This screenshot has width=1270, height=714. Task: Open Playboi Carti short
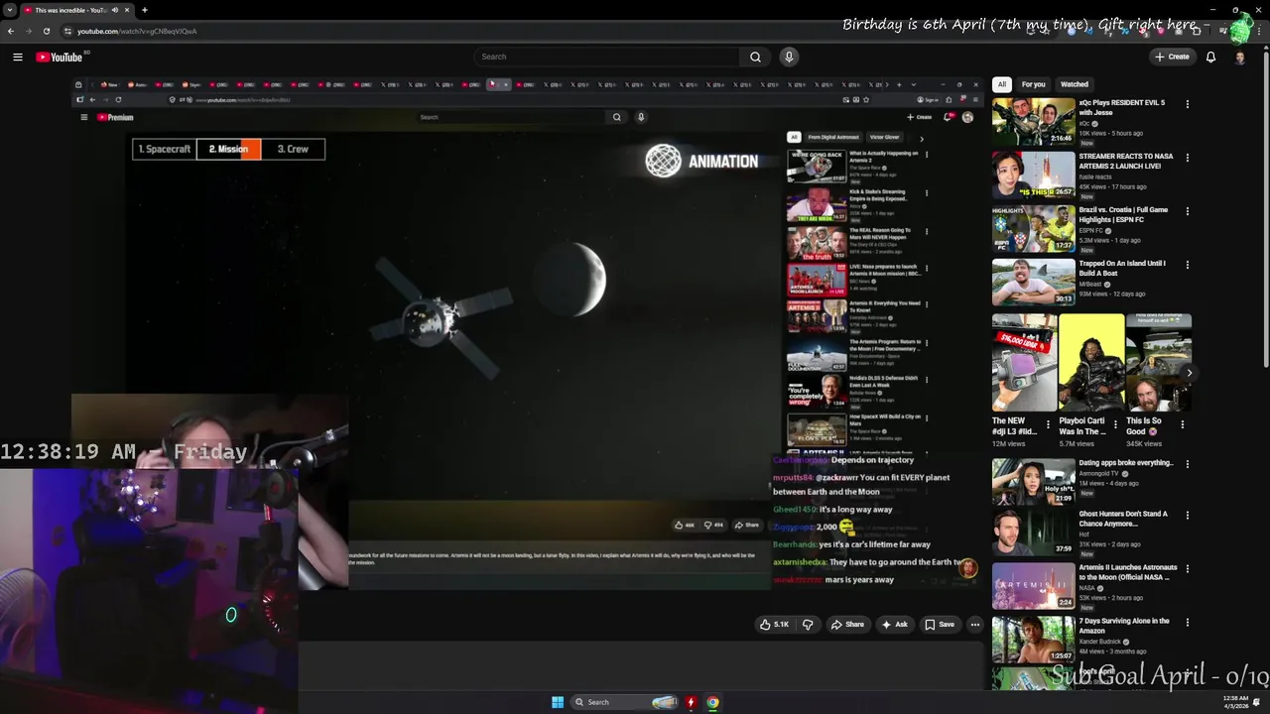pos(1090,363)
